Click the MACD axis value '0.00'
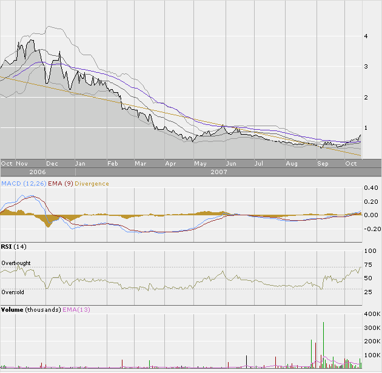Viewport: 382px width, 373px height. click(x=371, y=215)
